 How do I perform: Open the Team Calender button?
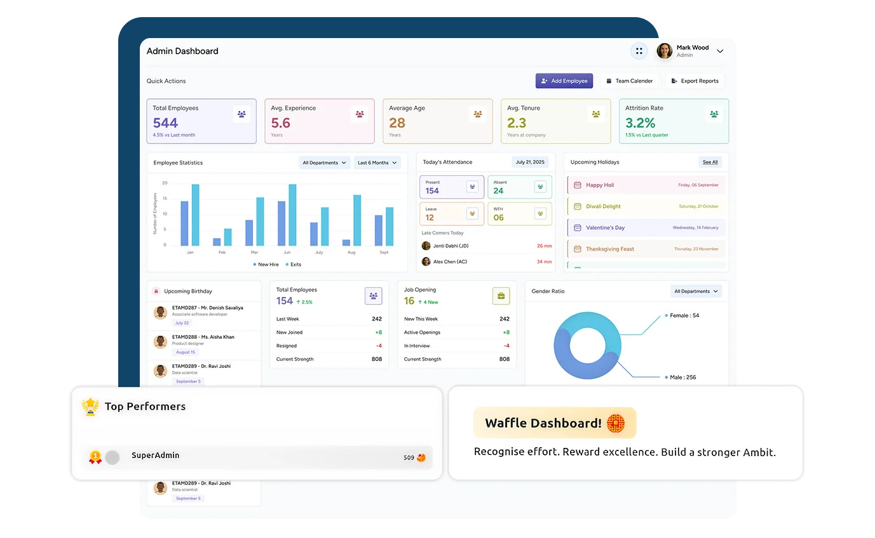(628, 81)
